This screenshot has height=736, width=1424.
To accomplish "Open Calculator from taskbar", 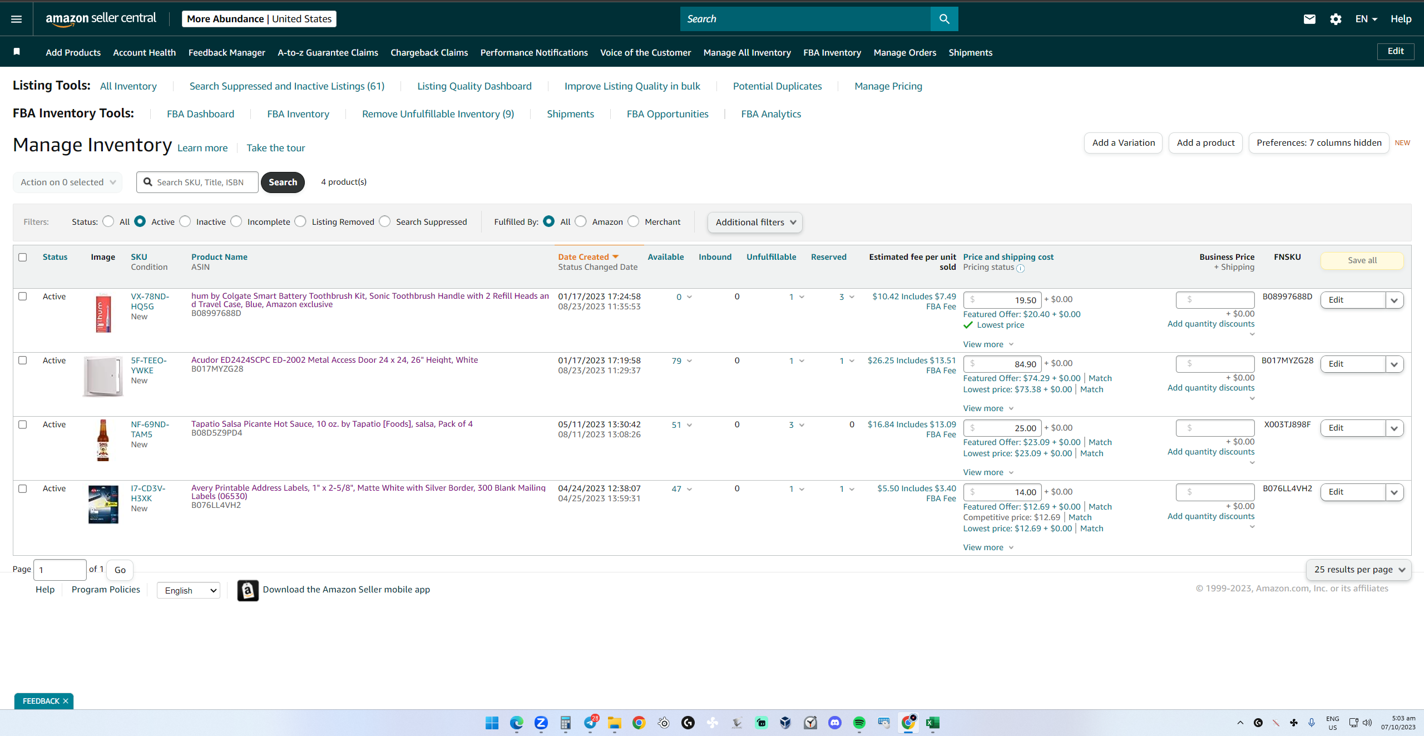I will click(566, 723).
